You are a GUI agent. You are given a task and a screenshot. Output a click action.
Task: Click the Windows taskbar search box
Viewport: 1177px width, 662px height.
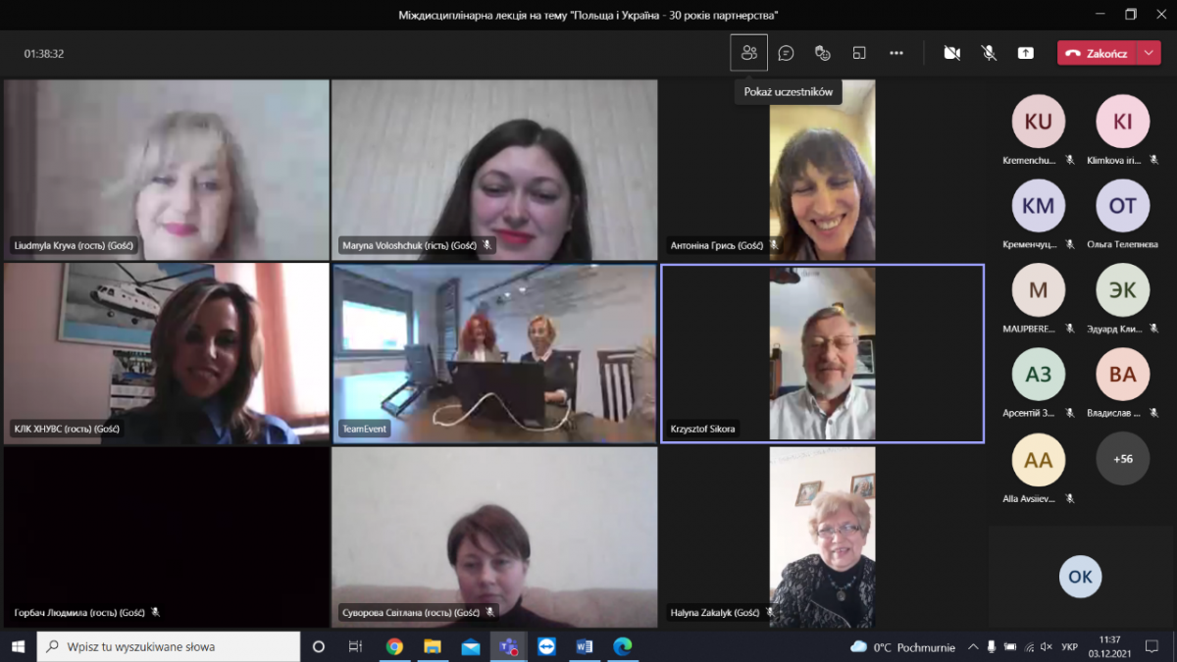click(x=169, y=646)
